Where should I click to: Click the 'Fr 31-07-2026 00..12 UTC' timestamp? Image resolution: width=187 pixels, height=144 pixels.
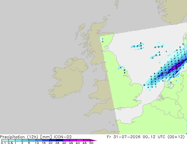[x=136, y=137]
